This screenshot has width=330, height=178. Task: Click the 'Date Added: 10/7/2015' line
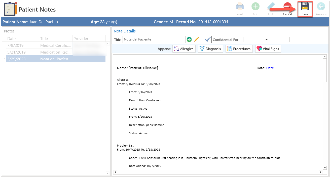pyautogui.click(x=145, y=166)
